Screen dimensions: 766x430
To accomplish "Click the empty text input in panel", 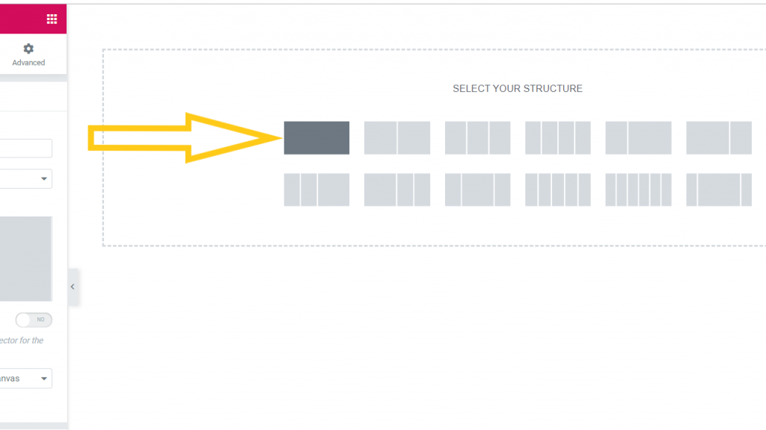I will (26, 149).
